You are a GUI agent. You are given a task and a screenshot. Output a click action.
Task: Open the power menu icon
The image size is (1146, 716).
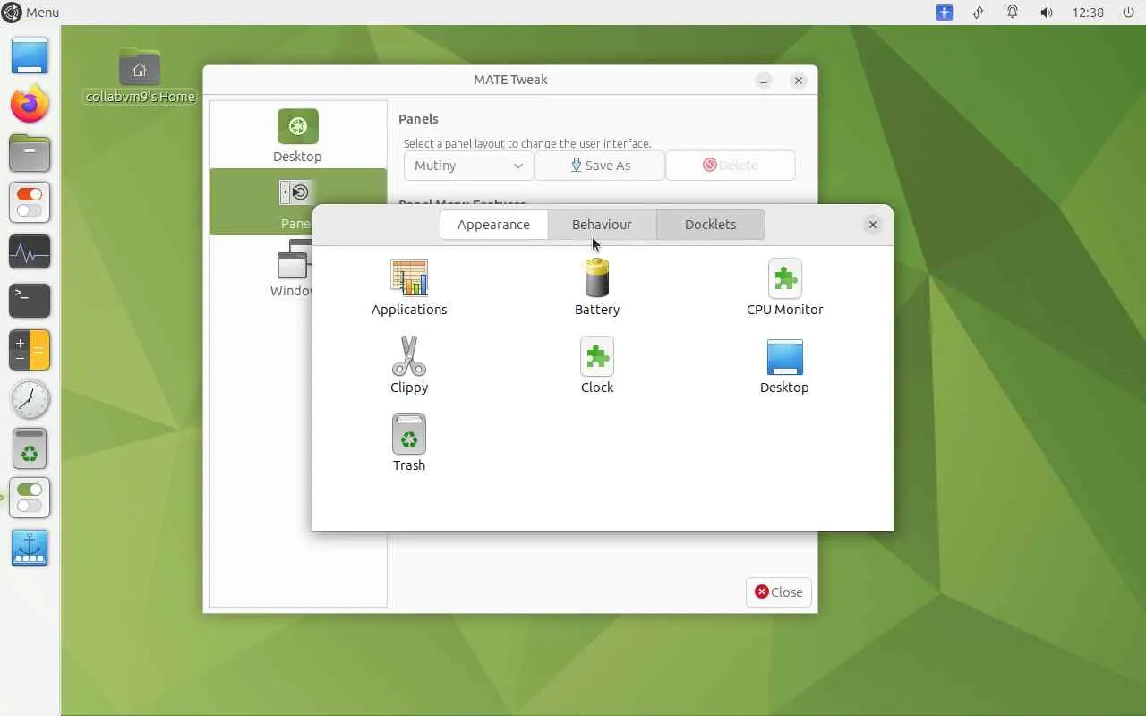(x=1128, y=13)
